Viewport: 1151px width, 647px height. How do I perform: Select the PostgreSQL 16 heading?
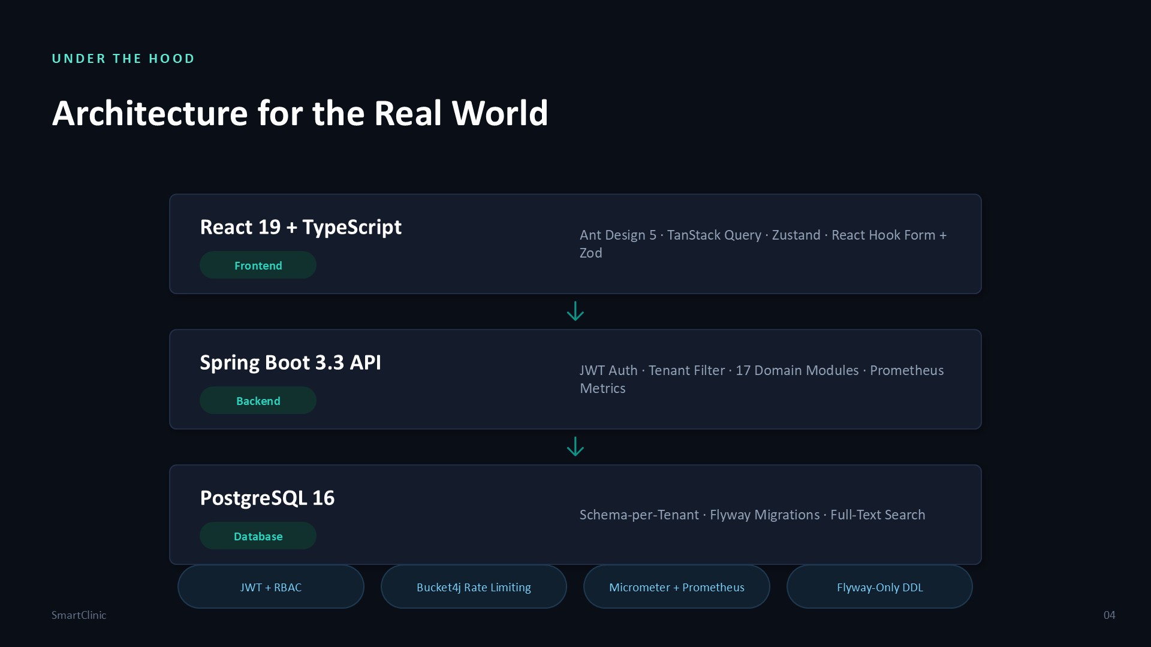click(x=267, y=498)
